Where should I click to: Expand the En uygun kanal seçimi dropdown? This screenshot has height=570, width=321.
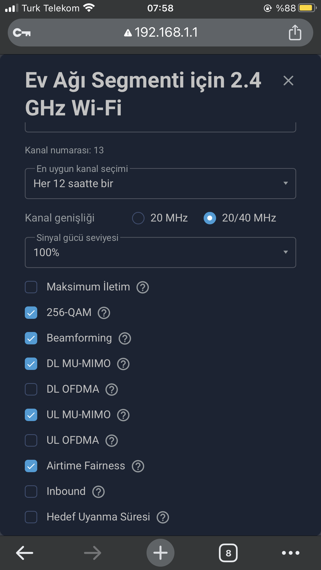pos(160,184)
